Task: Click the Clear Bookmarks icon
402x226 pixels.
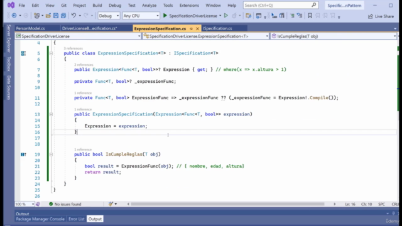Action: [333, 16]
